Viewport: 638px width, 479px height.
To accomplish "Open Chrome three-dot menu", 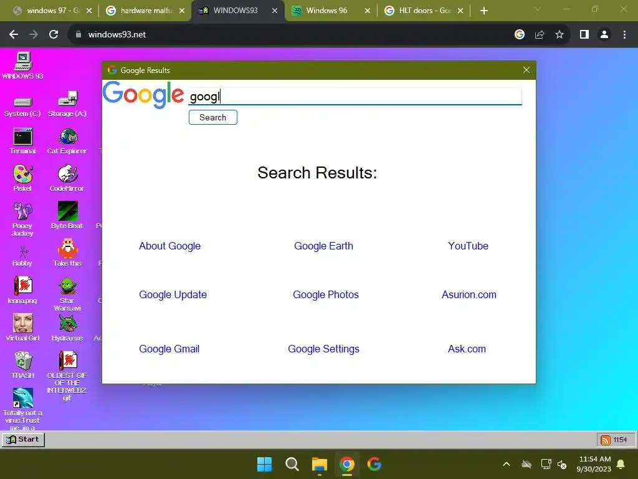I will click(x=624, y=35).
